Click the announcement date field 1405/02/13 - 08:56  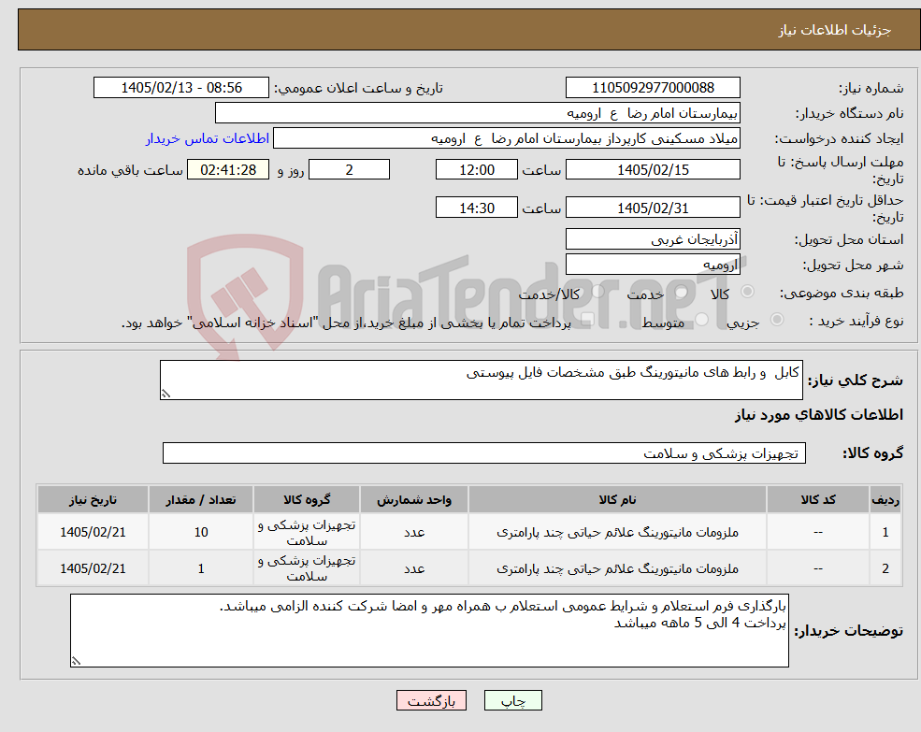pos(180,88)
